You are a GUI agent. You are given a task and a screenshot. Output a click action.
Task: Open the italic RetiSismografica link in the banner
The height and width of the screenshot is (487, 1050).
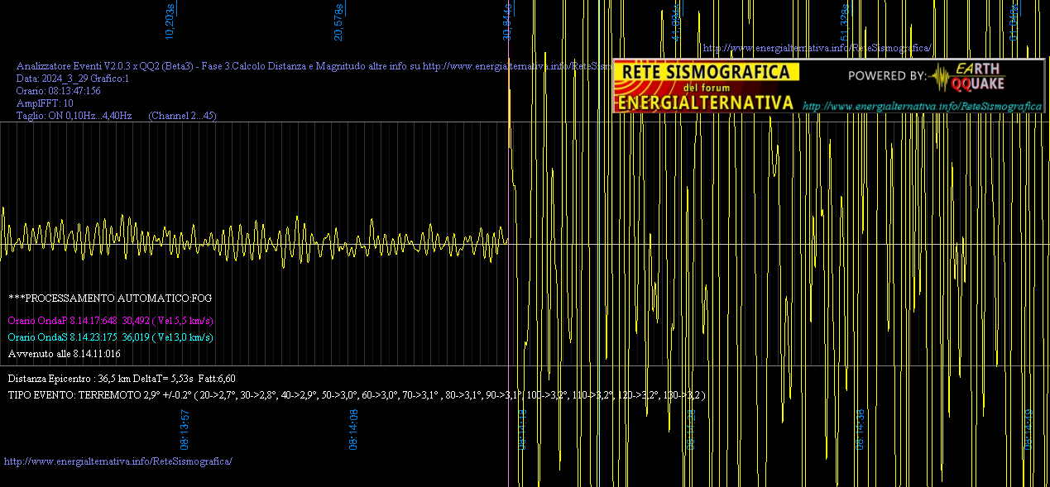pos(922,106)
